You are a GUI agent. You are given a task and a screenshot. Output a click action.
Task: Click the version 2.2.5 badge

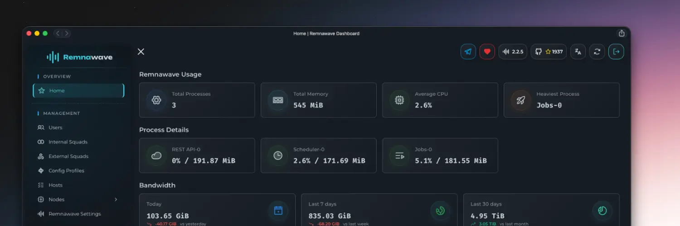(513, 52)
